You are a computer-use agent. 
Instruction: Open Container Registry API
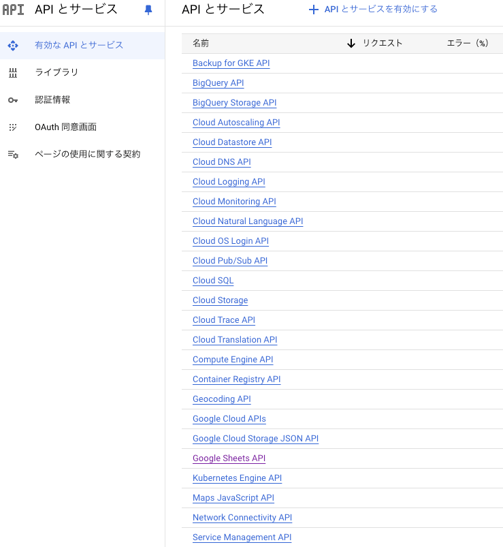click(x=237, y=379)
